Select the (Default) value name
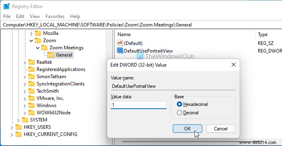Image resolution: width=282 pixels, height=146 pixels. (133, 43)
